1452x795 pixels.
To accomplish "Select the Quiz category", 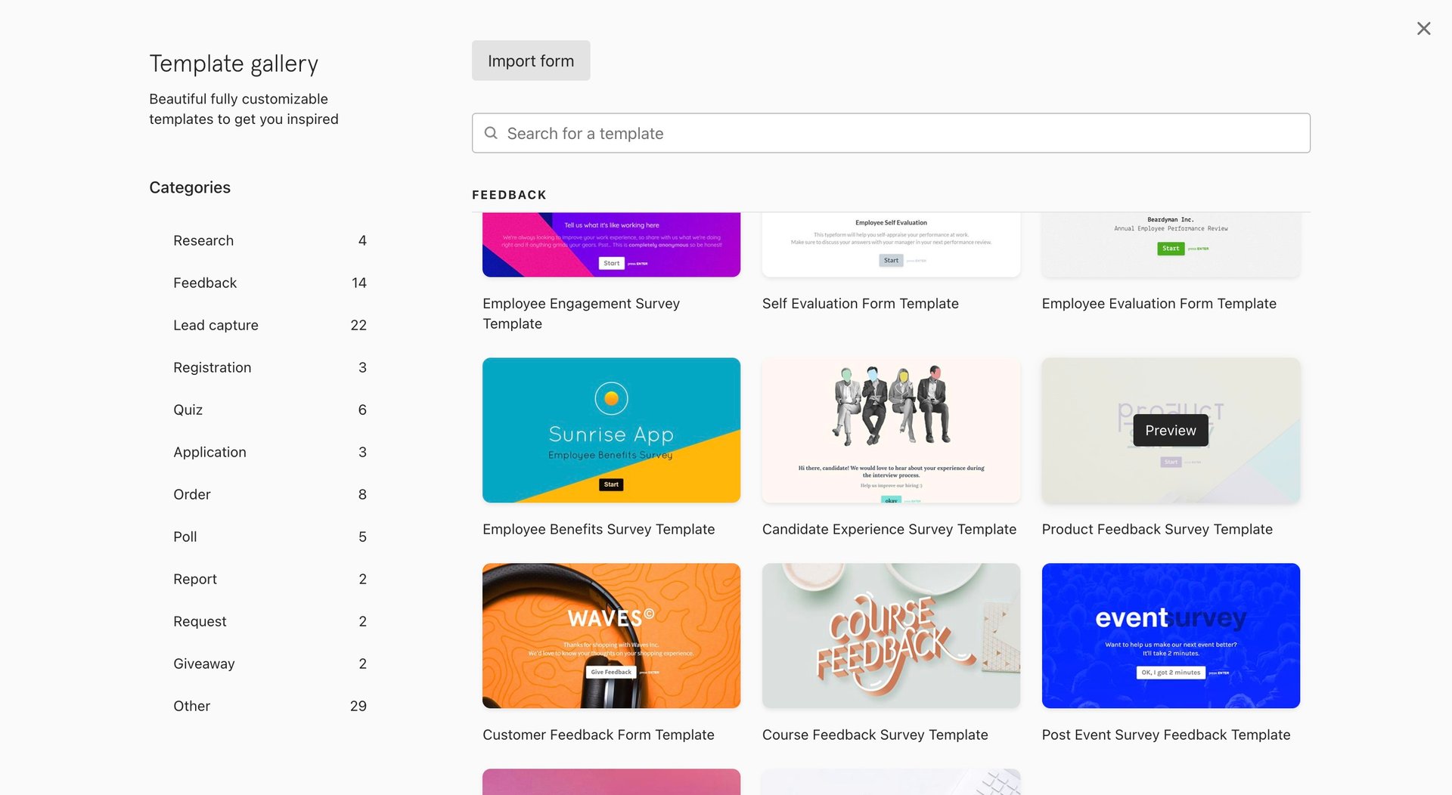I will click(x=270, y=410).
